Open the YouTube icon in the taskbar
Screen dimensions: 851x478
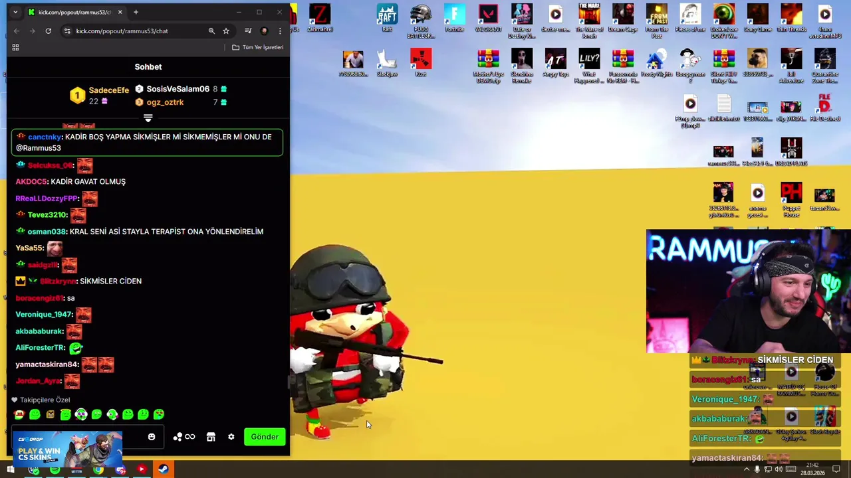tap(141, 469)
